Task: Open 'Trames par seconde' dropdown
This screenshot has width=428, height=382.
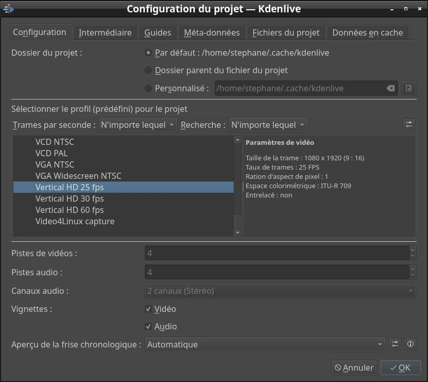Action: (x=138, y=125)
